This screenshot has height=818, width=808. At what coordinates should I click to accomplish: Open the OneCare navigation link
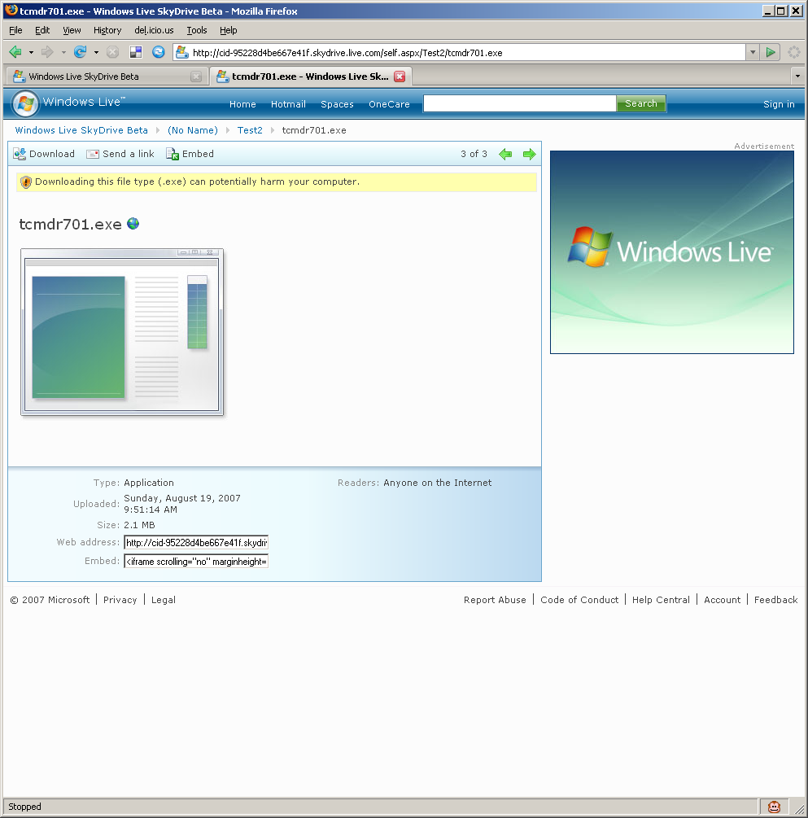coord(389,104)
